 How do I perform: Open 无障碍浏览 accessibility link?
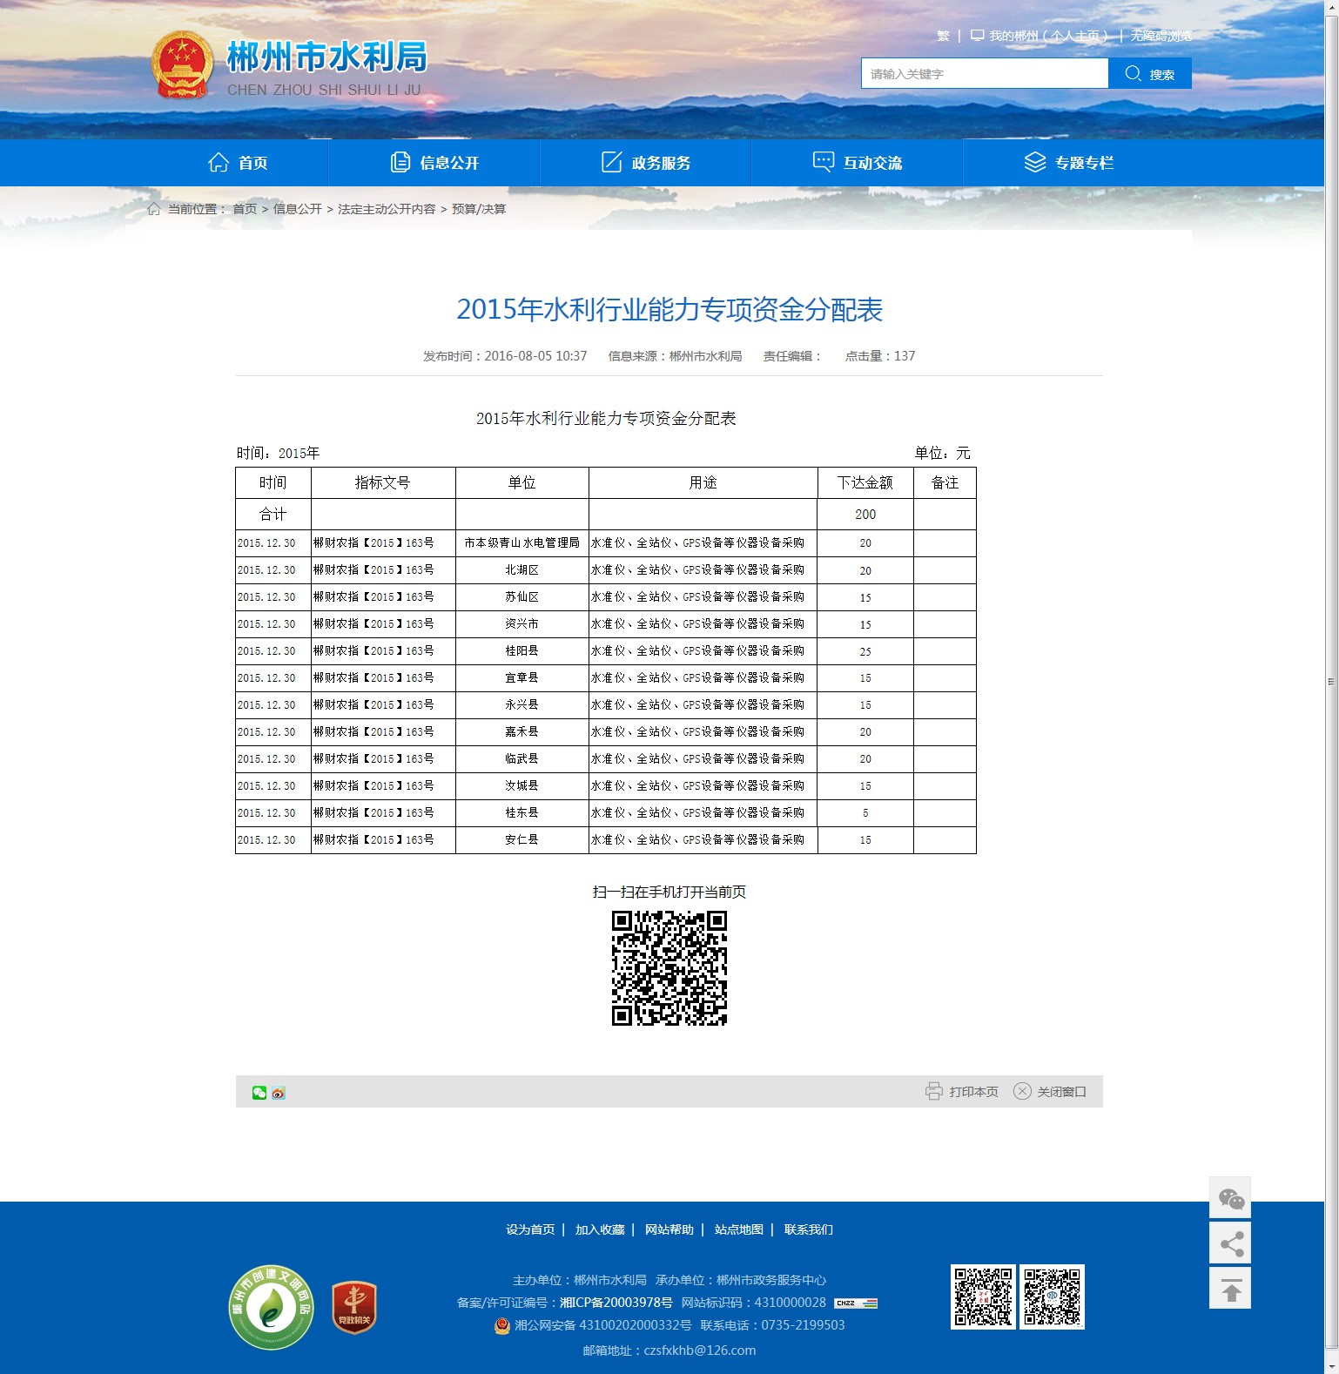(1161, 36)
